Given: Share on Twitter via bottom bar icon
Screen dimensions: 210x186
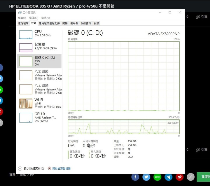Looking at the screenshot, I should point(146,177).
